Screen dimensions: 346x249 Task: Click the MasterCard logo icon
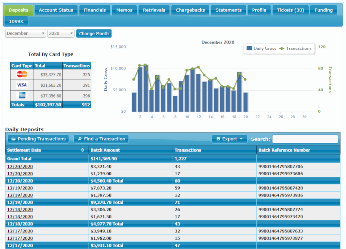(22, 74)
